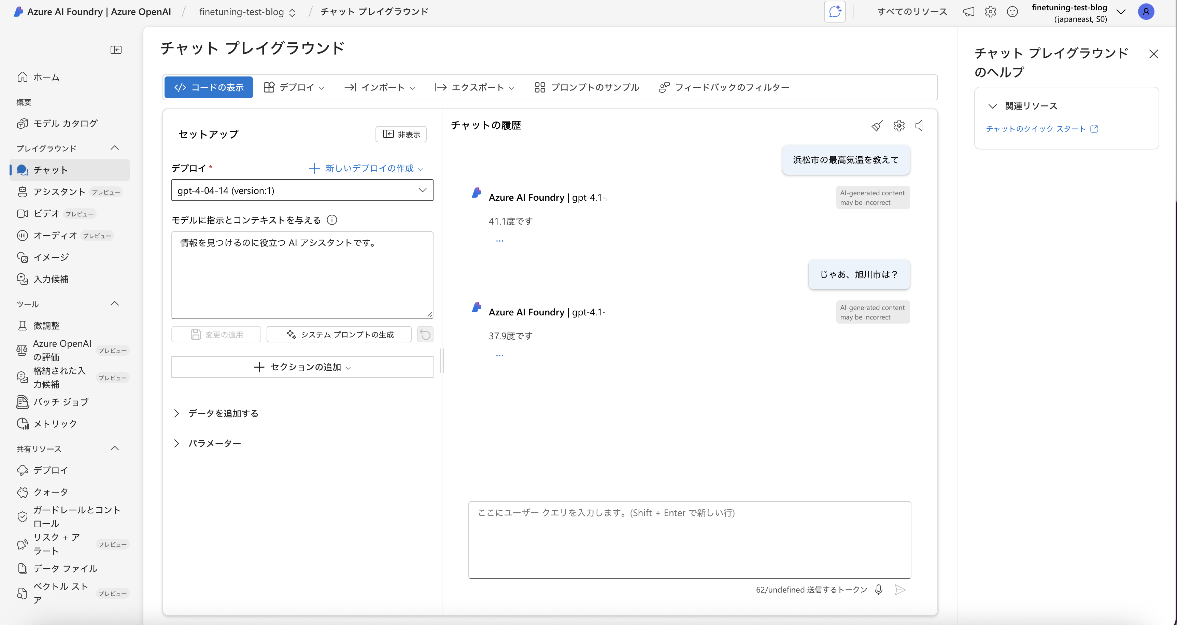This screenshot has height=625, width=1177.
Task: Open header settings gear icon
Action: (x=990, y=11)
